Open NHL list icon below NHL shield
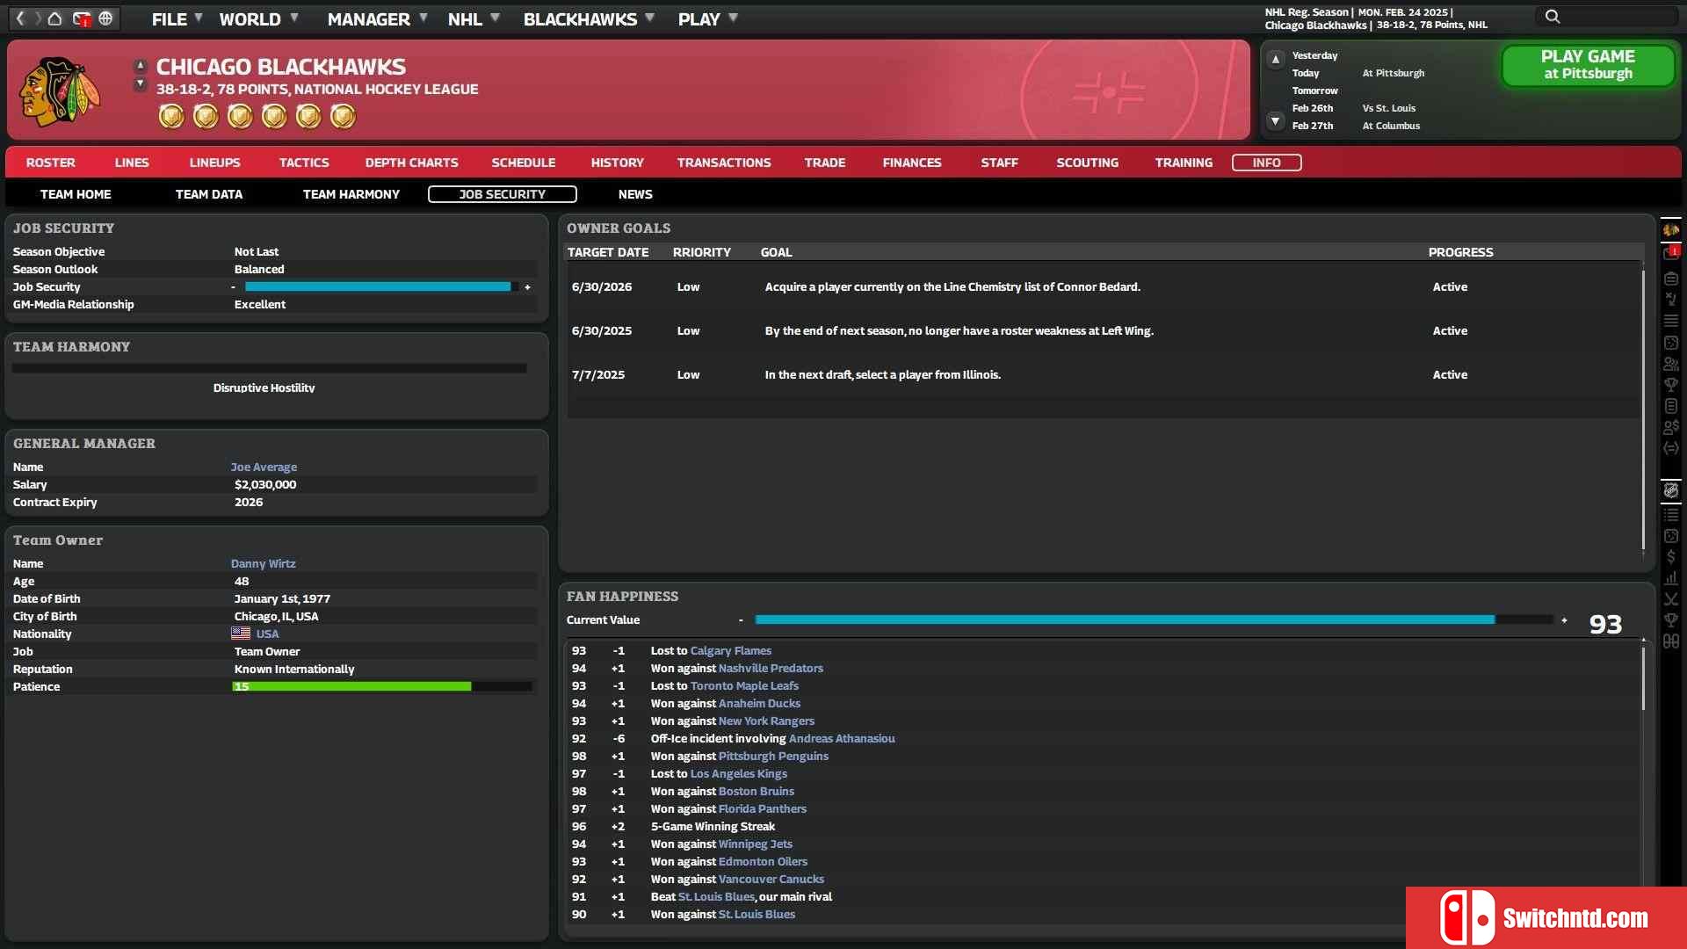 [x=1671, y=515]
